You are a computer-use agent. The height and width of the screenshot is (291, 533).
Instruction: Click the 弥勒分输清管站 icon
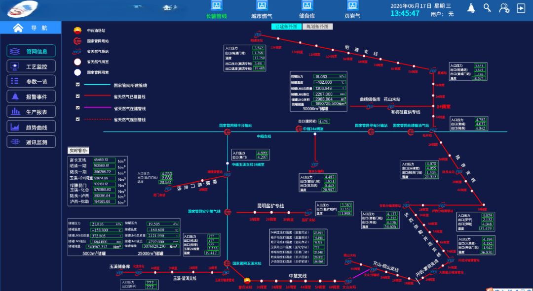406,205
